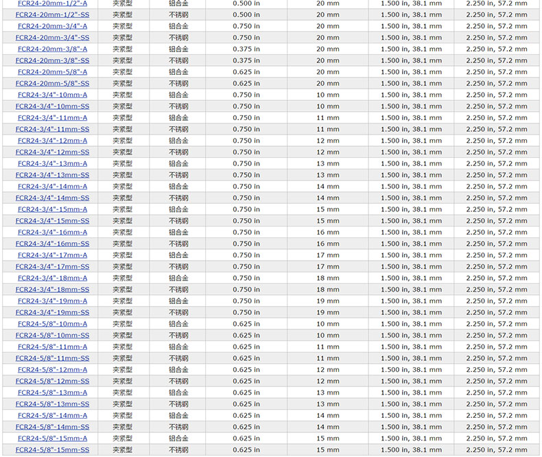Click the FCR24-20mm-5/8"-SS link

pos(52,83)
